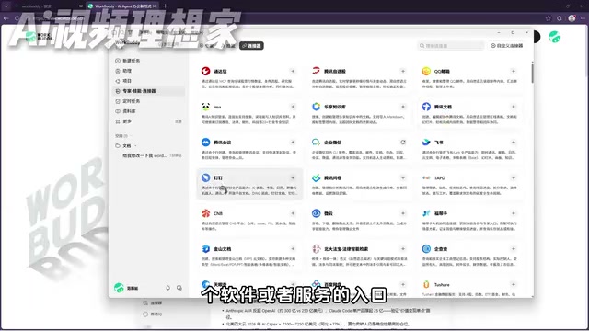Add the 钉钉 connector
589x331 pixels.
293,177
